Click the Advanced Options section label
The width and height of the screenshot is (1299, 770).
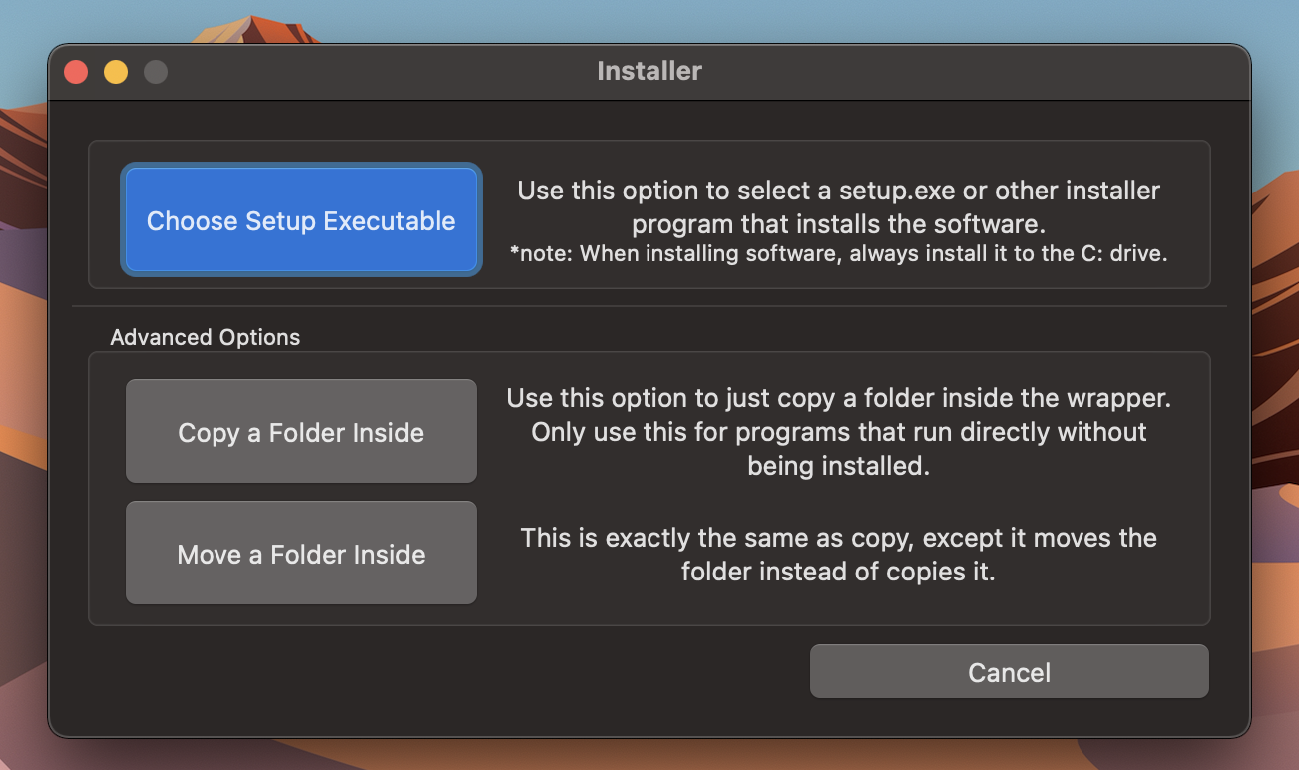(x=205, y=337)
